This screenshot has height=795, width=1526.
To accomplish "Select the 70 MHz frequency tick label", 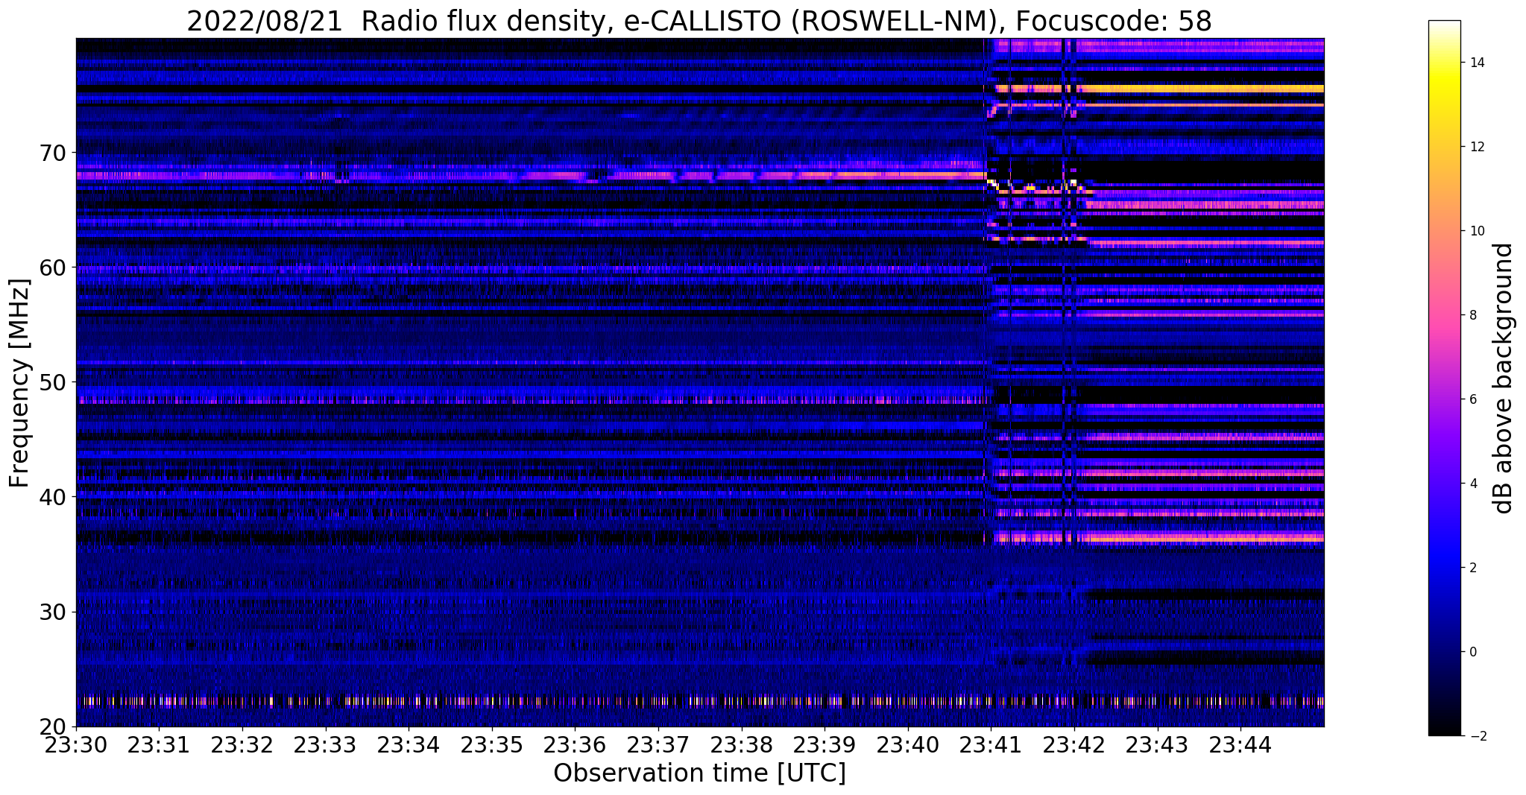I will pos(51,153).
